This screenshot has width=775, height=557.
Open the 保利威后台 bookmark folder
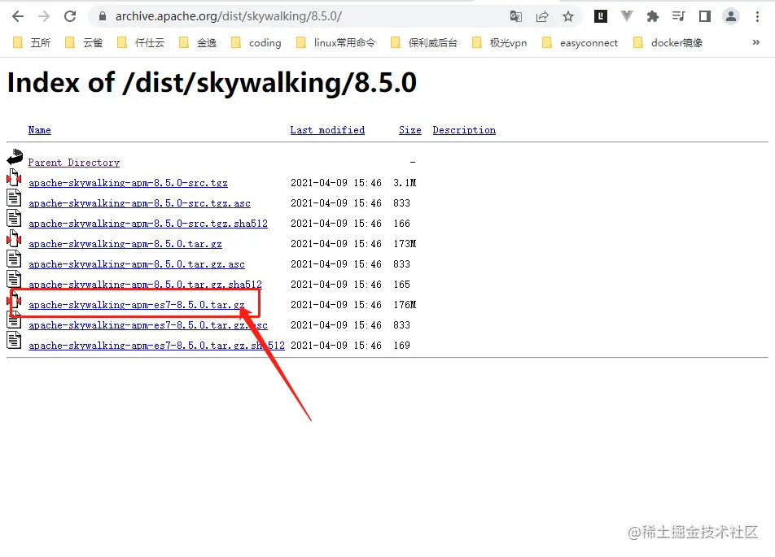coord(424,43)
